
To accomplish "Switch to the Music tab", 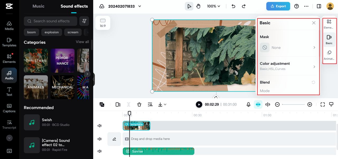I will (38, 6).
